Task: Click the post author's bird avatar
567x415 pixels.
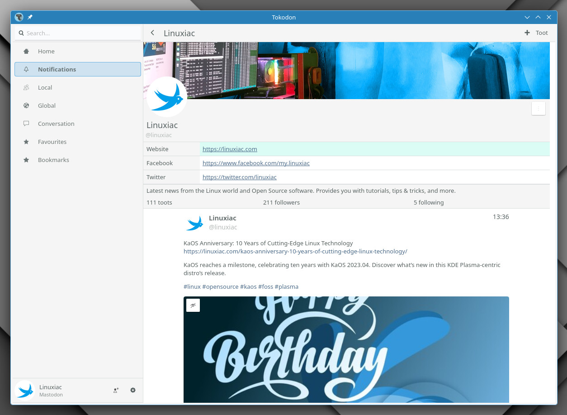Action: click(x=194, y=223)
